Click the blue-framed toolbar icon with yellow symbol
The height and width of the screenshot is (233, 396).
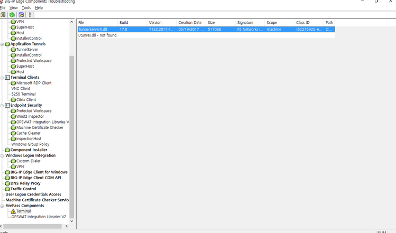(21, 15)
